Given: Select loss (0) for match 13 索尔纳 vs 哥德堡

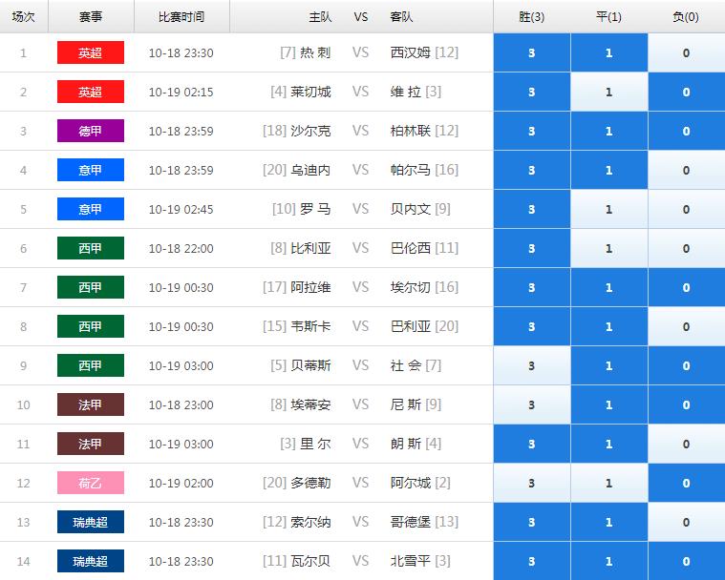Looking at the screenshot, I should coord(687,522).
